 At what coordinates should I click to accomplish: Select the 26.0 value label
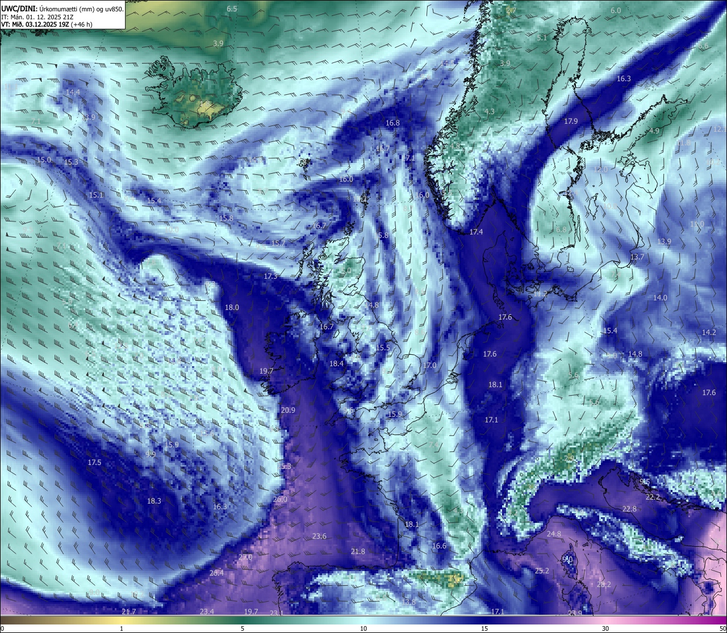click(x=280, y=500)
